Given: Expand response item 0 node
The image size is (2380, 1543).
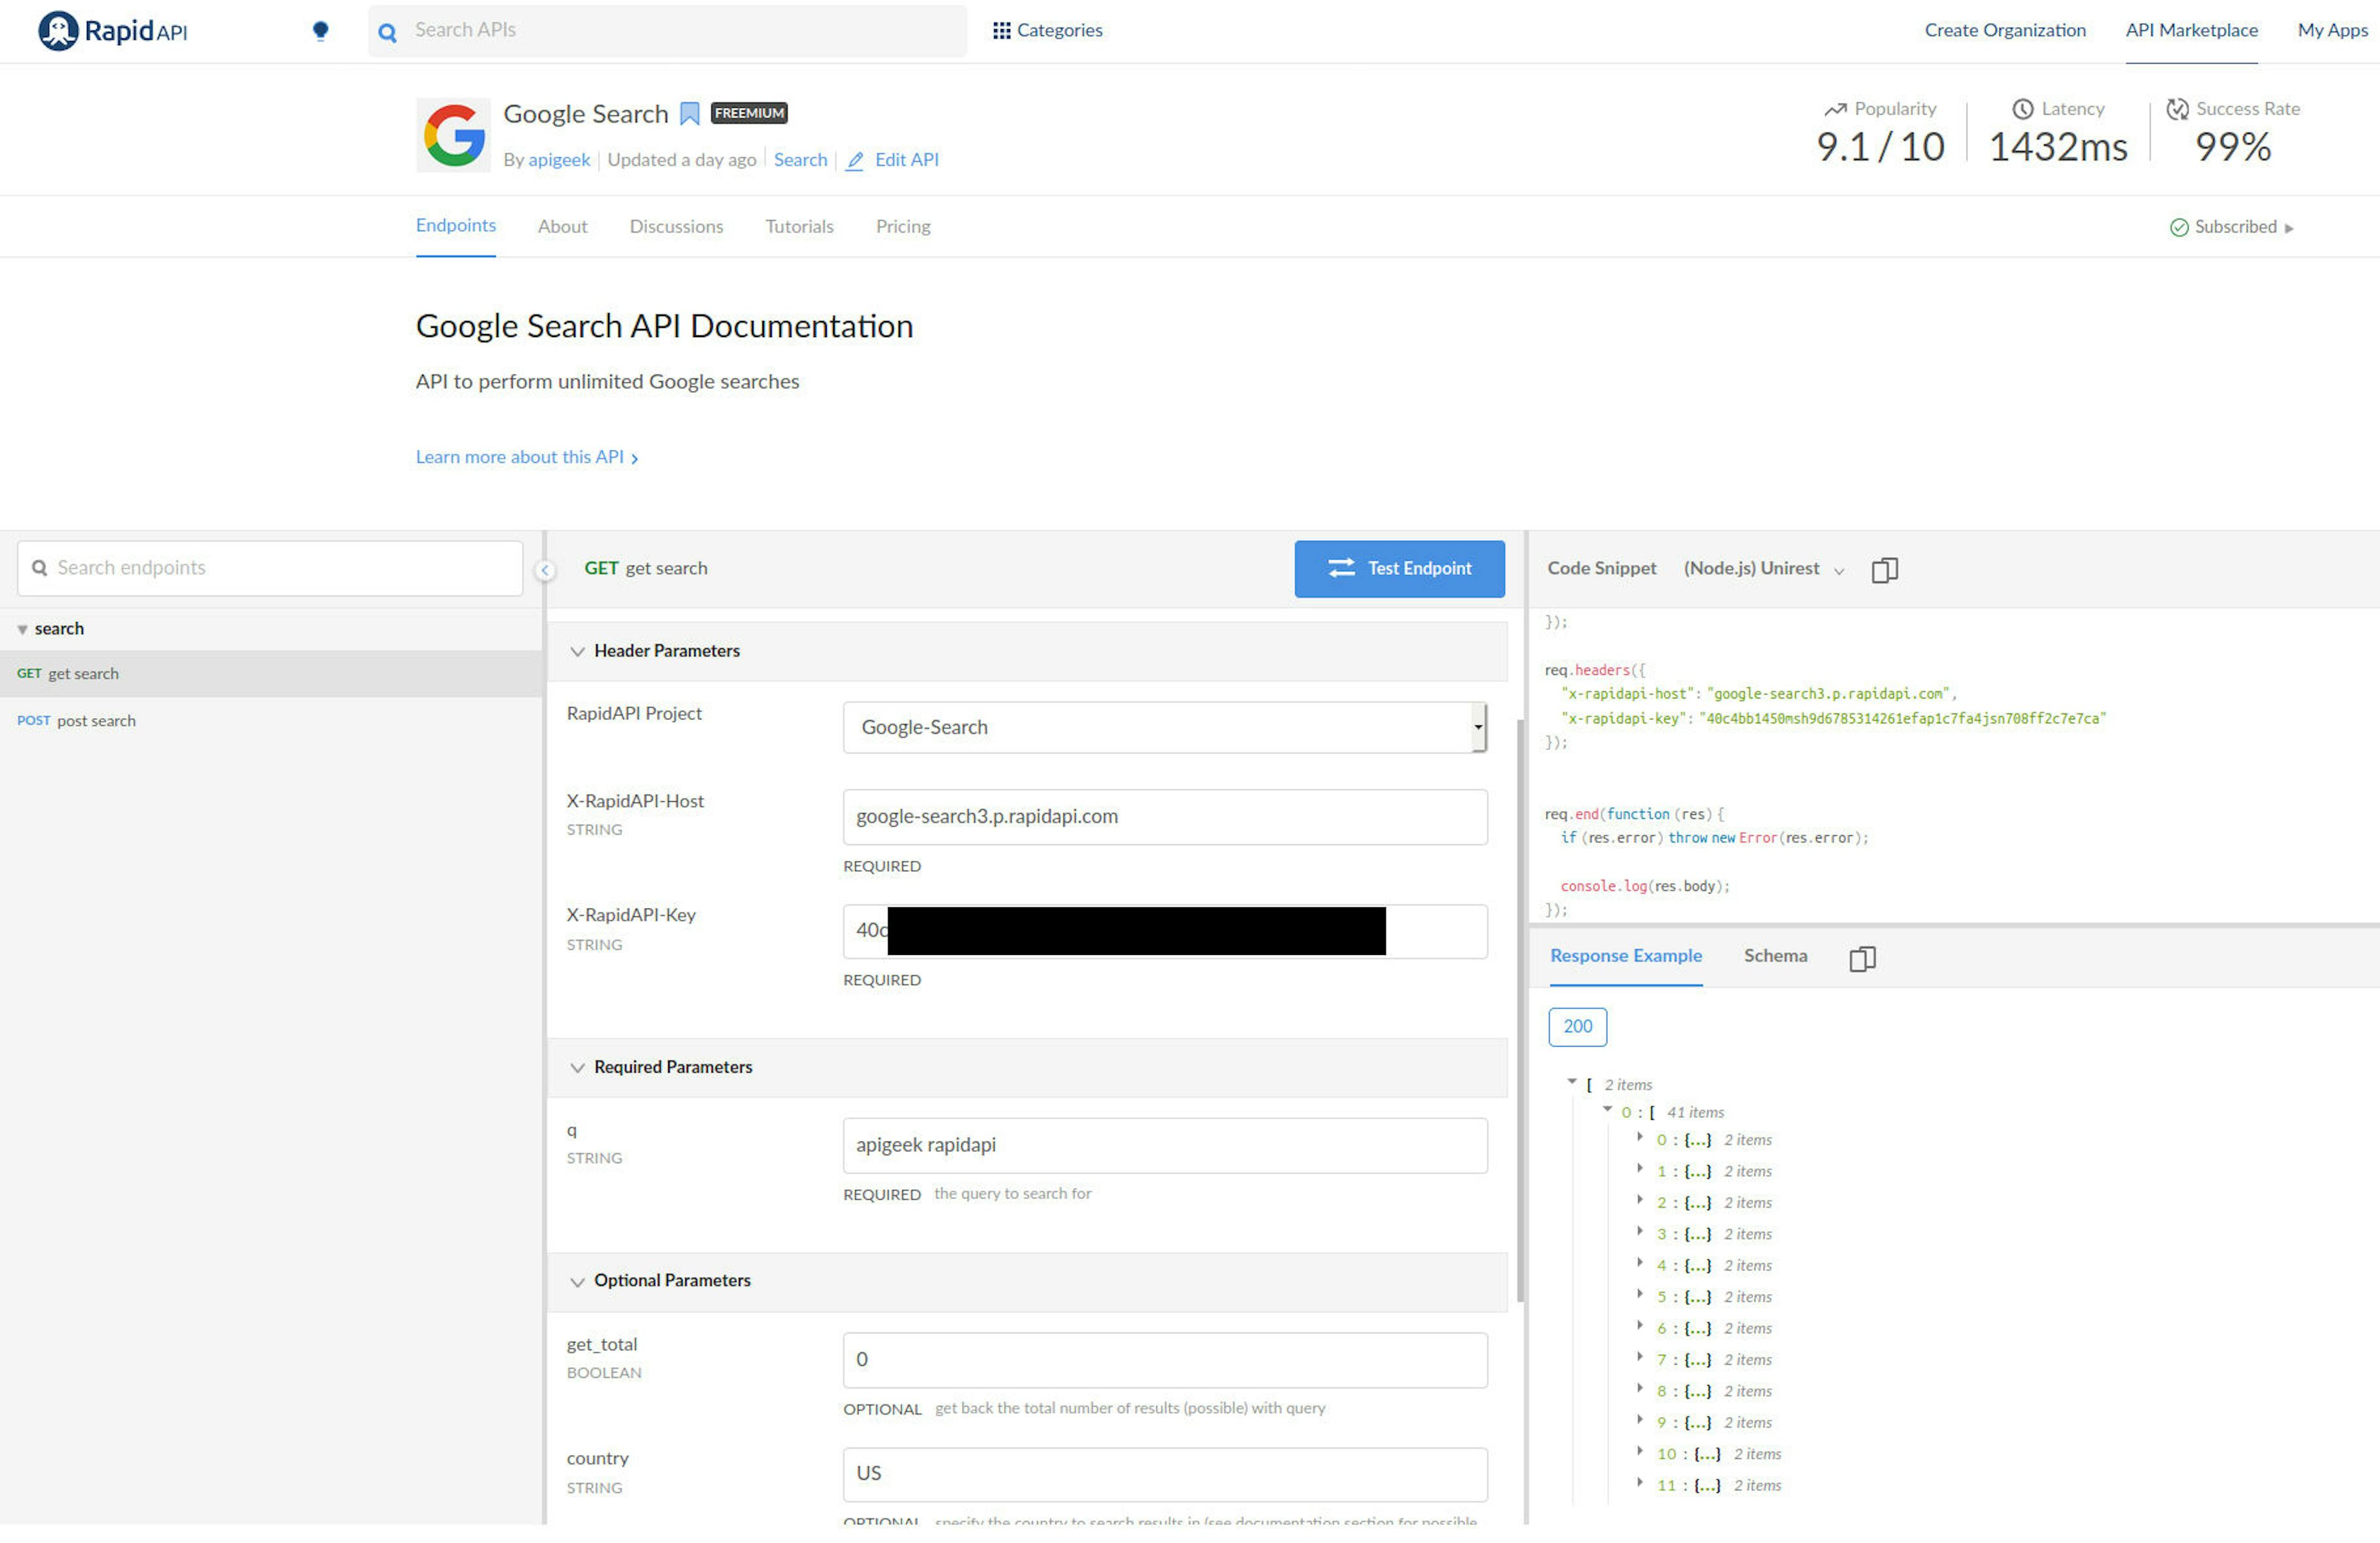Looking at the screenshot, I should tap(1640, 1137).
